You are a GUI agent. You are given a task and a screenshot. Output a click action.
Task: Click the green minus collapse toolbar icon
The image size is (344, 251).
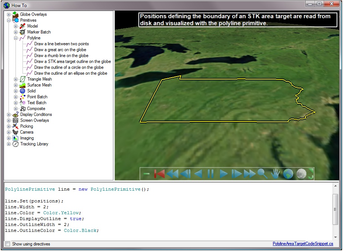(146, 174)
